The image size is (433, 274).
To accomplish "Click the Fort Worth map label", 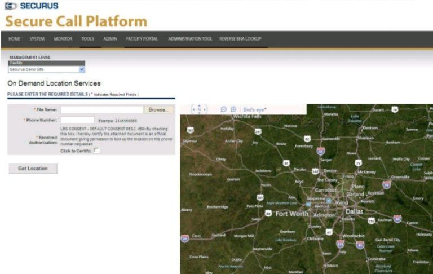I will (292, 214).
